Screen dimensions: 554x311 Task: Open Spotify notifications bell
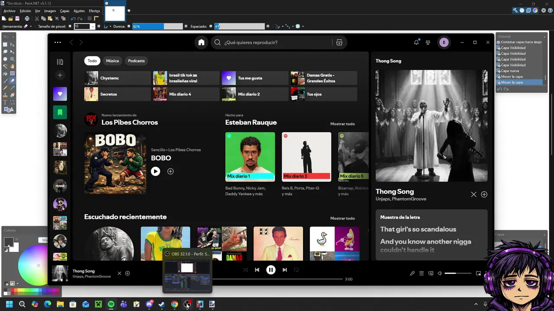coord(416,42)
